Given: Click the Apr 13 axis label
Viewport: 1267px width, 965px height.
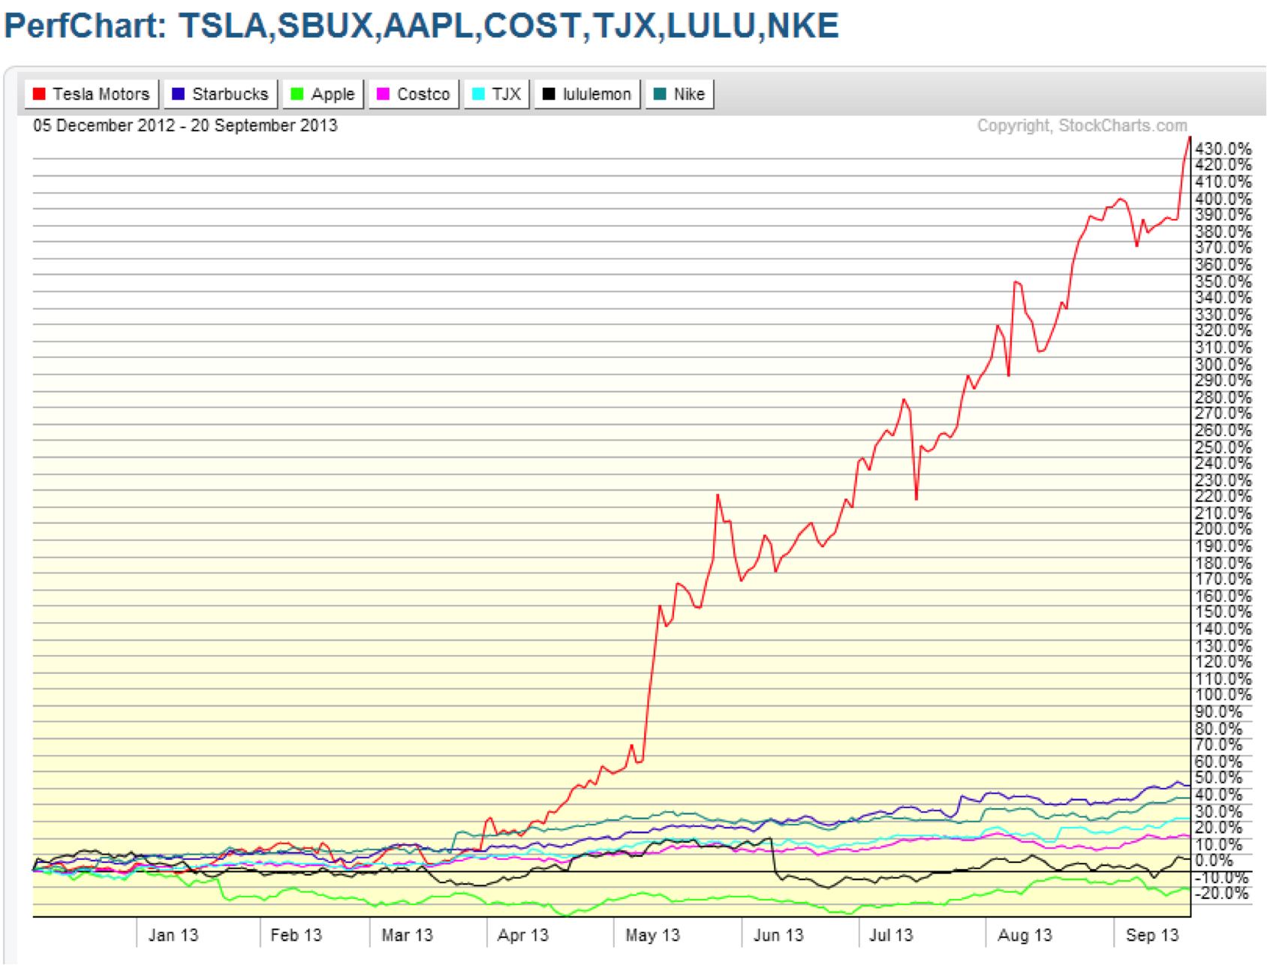Looking at the screenshot, I should click(x=523, y=935).
